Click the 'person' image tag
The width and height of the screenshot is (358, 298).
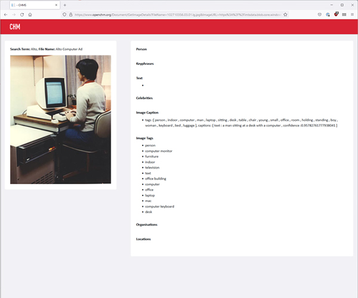click(150, 145)
